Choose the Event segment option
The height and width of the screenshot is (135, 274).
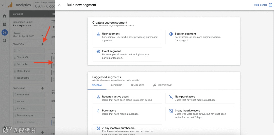click(x=127, y=54)
